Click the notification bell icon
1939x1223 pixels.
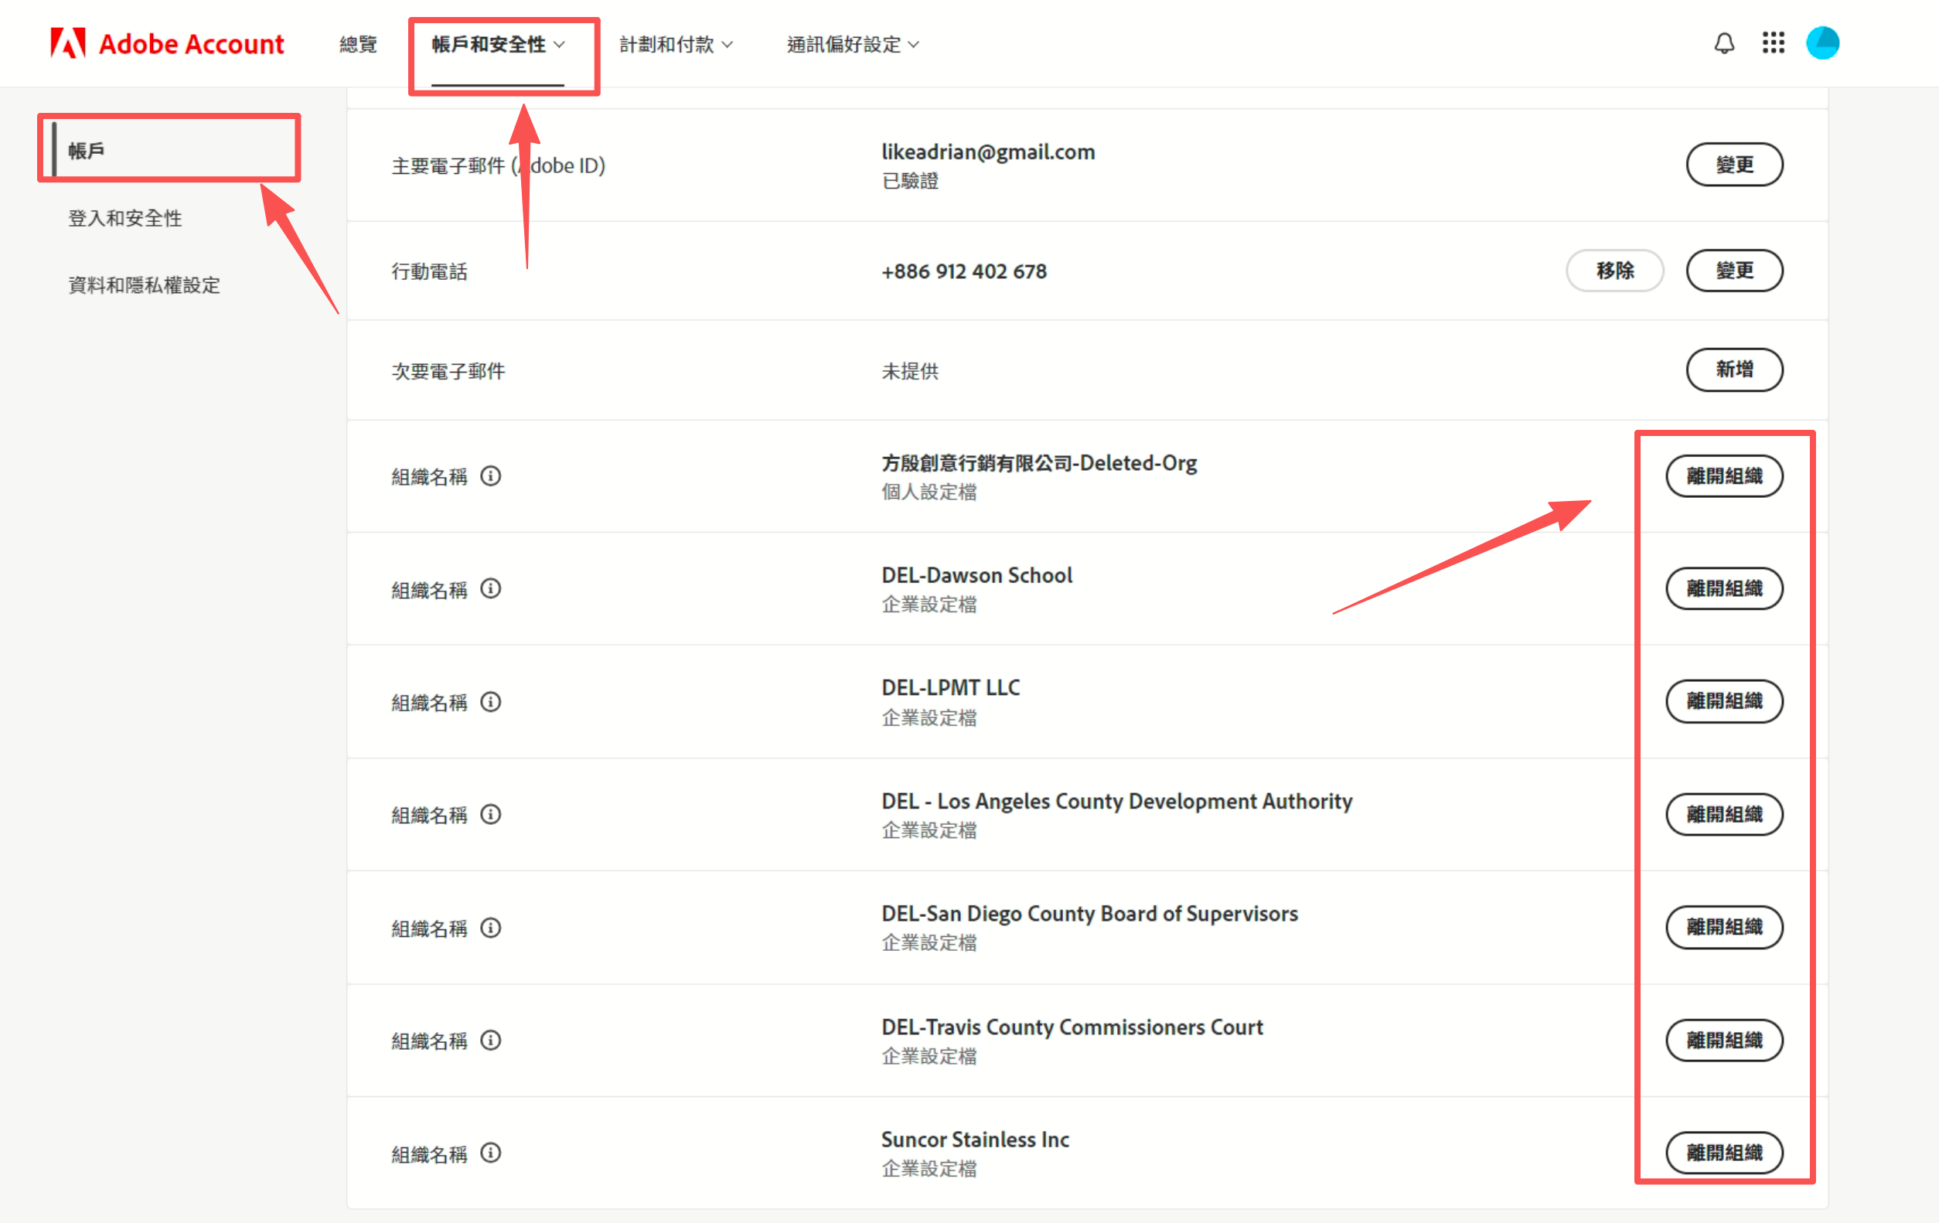[1723, 43]
